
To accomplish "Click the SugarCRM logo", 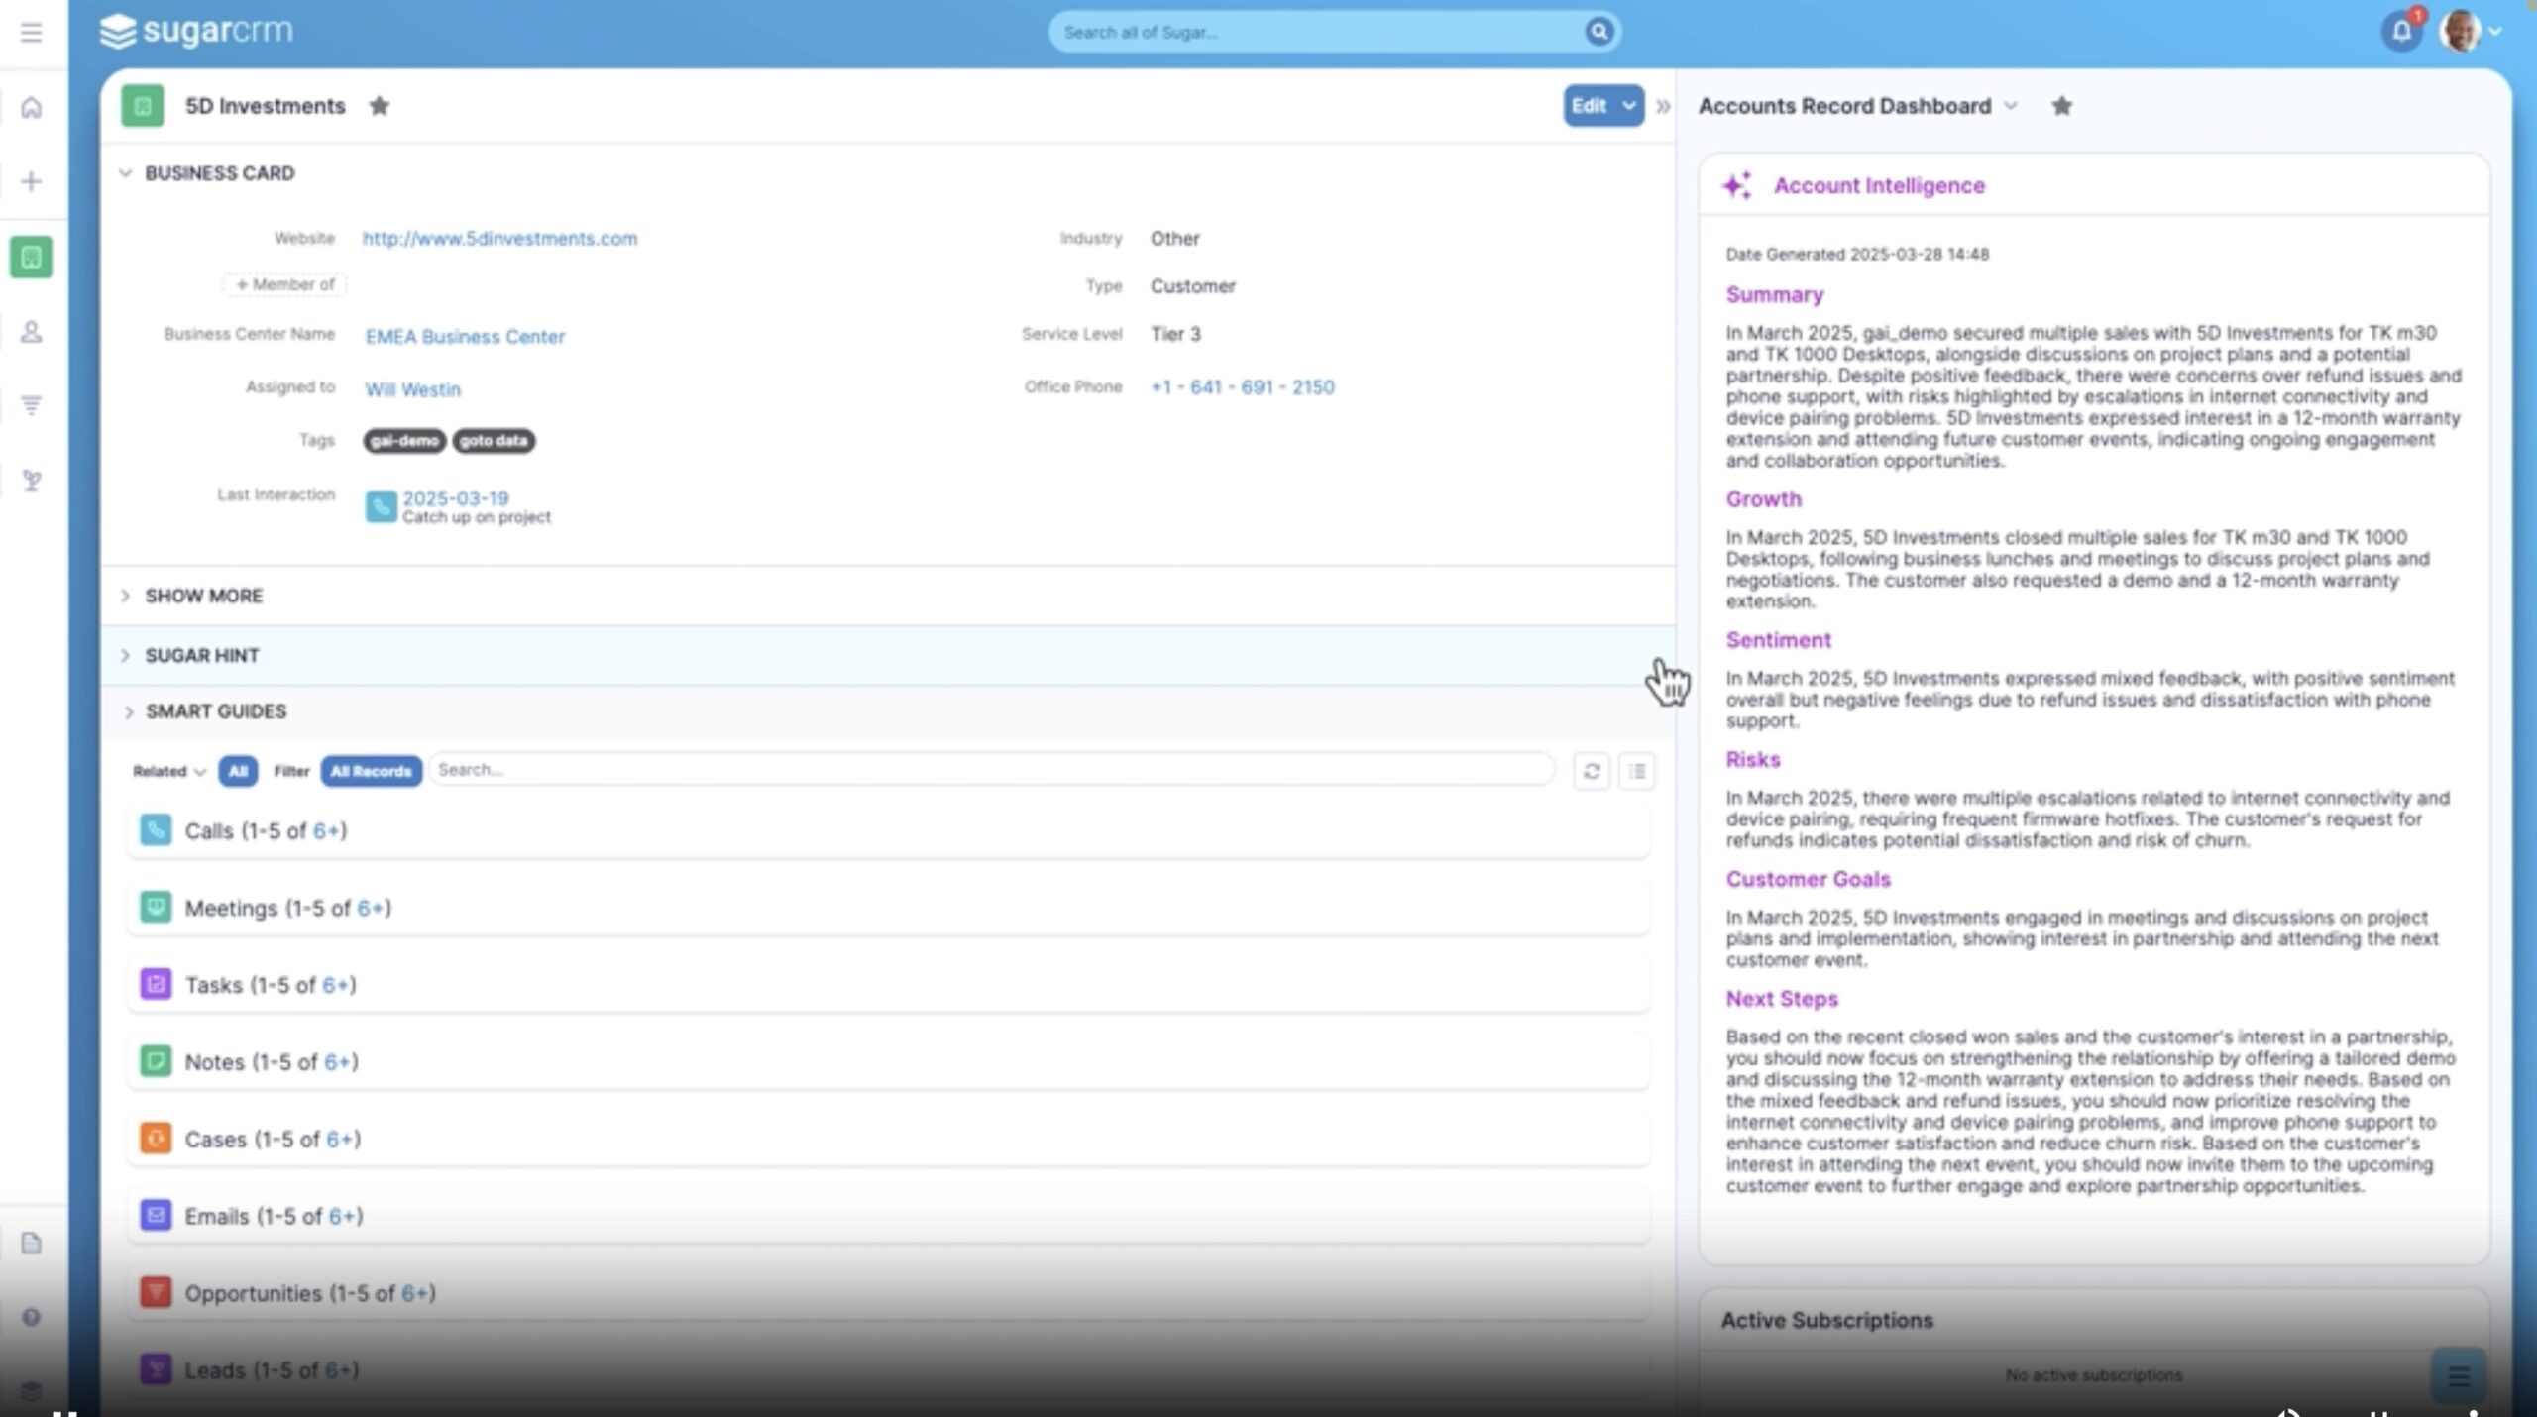I will (196, 31).
